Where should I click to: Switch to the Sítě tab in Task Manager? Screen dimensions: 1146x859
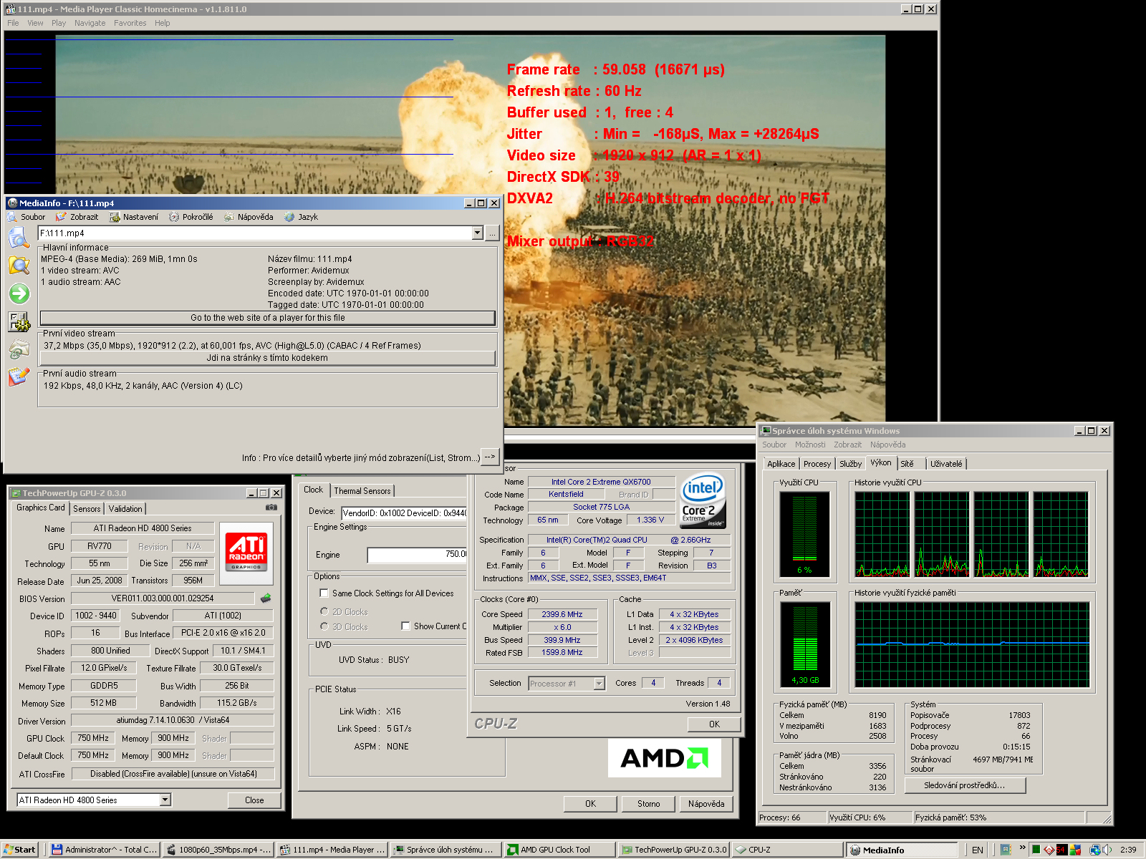click(907, 464)
